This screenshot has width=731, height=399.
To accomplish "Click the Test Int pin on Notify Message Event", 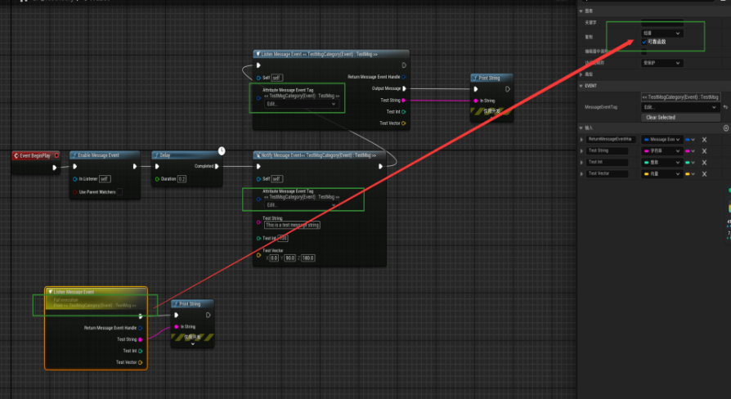I will [258, 238].
